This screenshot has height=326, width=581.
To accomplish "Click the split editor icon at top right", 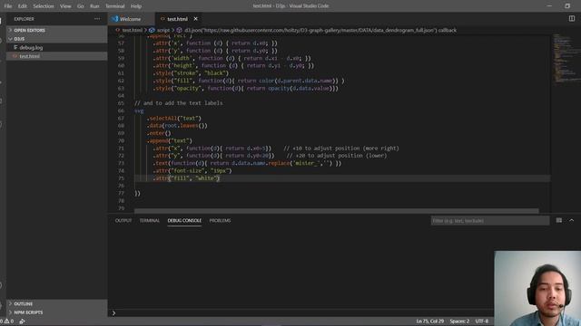I will point(572,18).
